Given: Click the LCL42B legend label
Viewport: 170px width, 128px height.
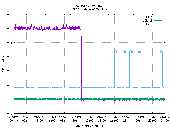Looking at the screenshot, I should click(x=148, y=24).
